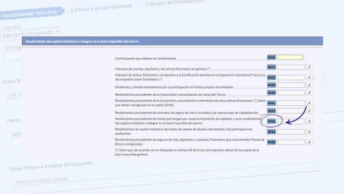Click 'seguro de vida o invalidez' row description
This screenshot has height=194, width=344.
[187, 113]
